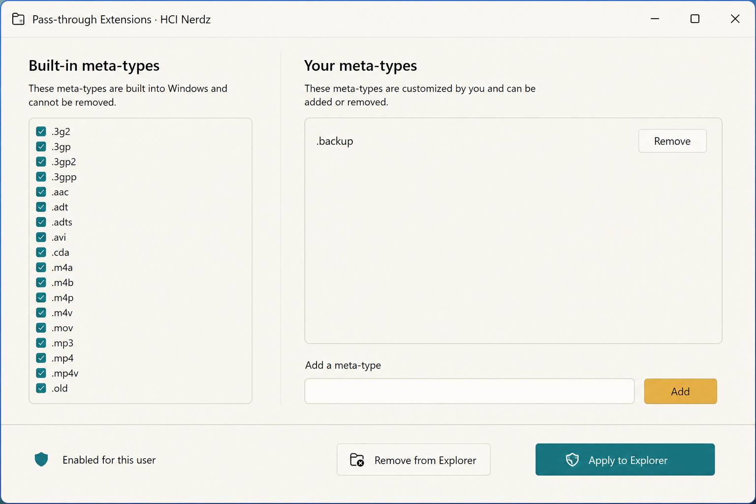Uncheck the .mp4 checkbox
This screenshot has height=504, width=756.
(41, 358)
